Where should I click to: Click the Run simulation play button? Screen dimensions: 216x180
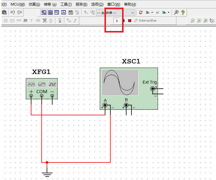click(117, 21)
